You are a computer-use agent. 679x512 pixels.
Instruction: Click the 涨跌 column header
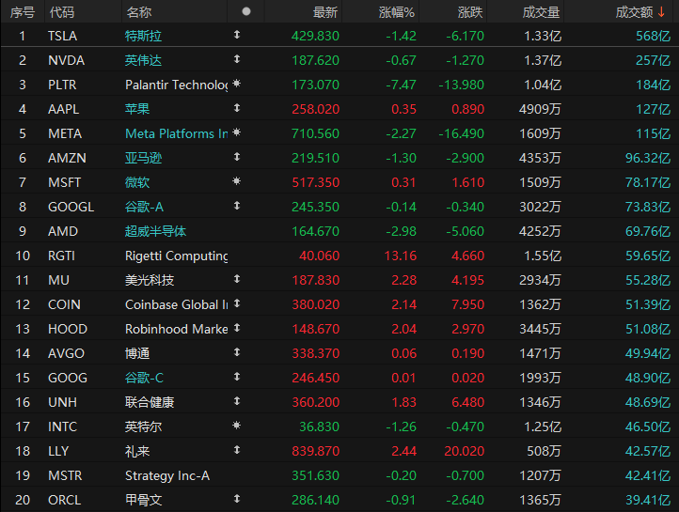click(x=470, y=12)
